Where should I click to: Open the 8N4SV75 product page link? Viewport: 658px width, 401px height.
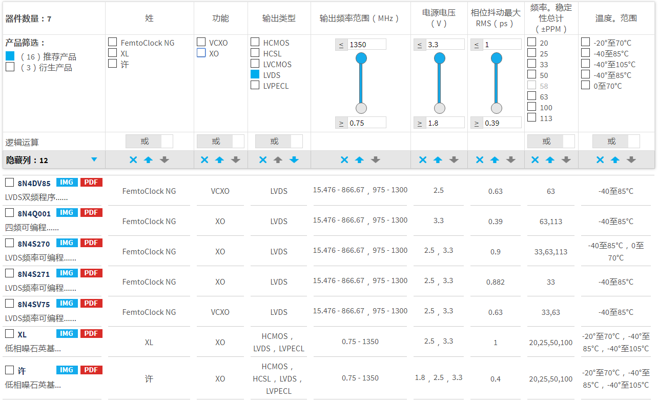click(x=34, y=305)
